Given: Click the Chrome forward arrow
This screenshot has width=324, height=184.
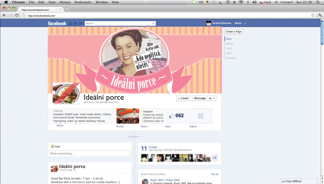Looking at the screenshot, I should pyautogui.click(x=10, y=15).
